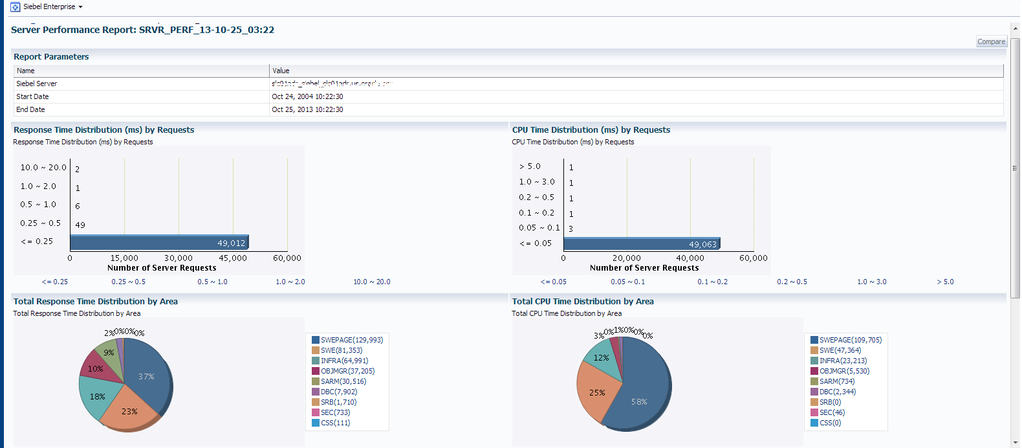Click the > 5.0 CPU time link
Viewport: 1022px width, 448px height.
pyautogui.click(x=945, y=282)
